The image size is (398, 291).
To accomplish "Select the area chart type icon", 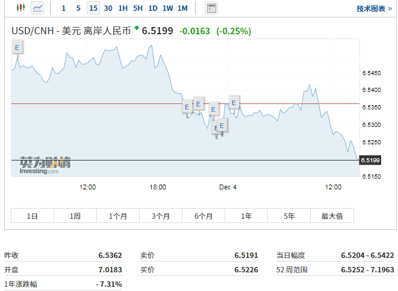I will tap(37, 8).
